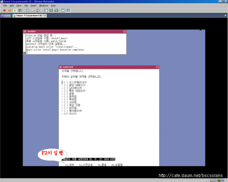
Task: Click the sound device status icon
Action: (x=223, y=181)
